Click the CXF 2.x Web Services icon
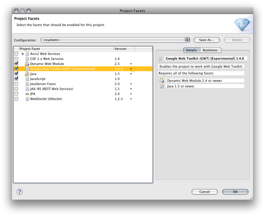Screen dimensions: 265x216 [27, 59]
